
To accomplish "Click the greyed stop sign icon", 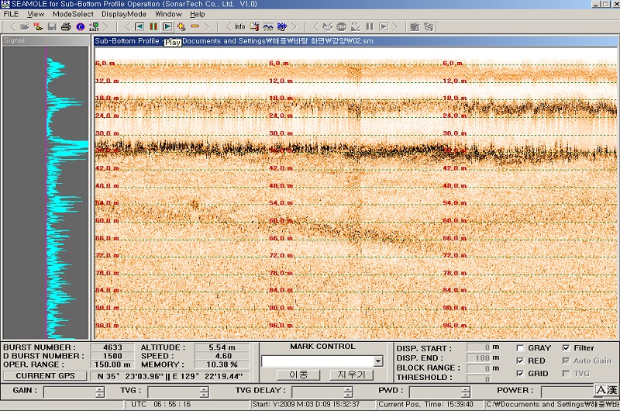I will [x=341, y=26].
